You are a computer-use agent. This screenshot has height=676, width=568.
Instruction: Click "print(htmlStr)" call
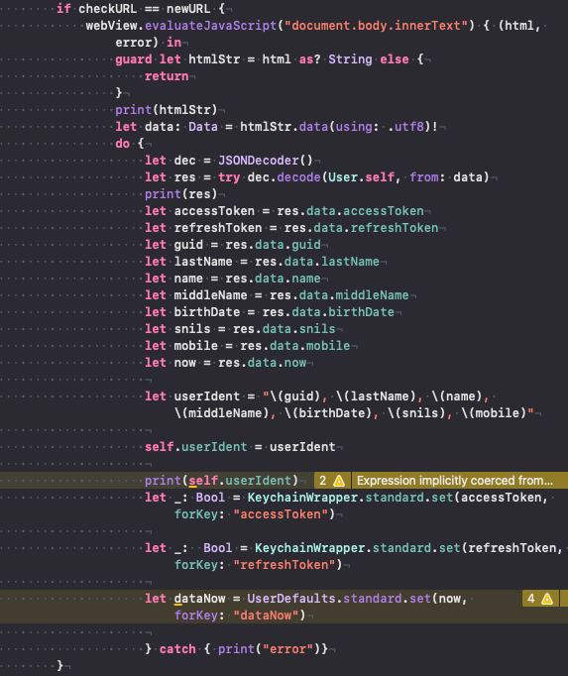point(167,109)
